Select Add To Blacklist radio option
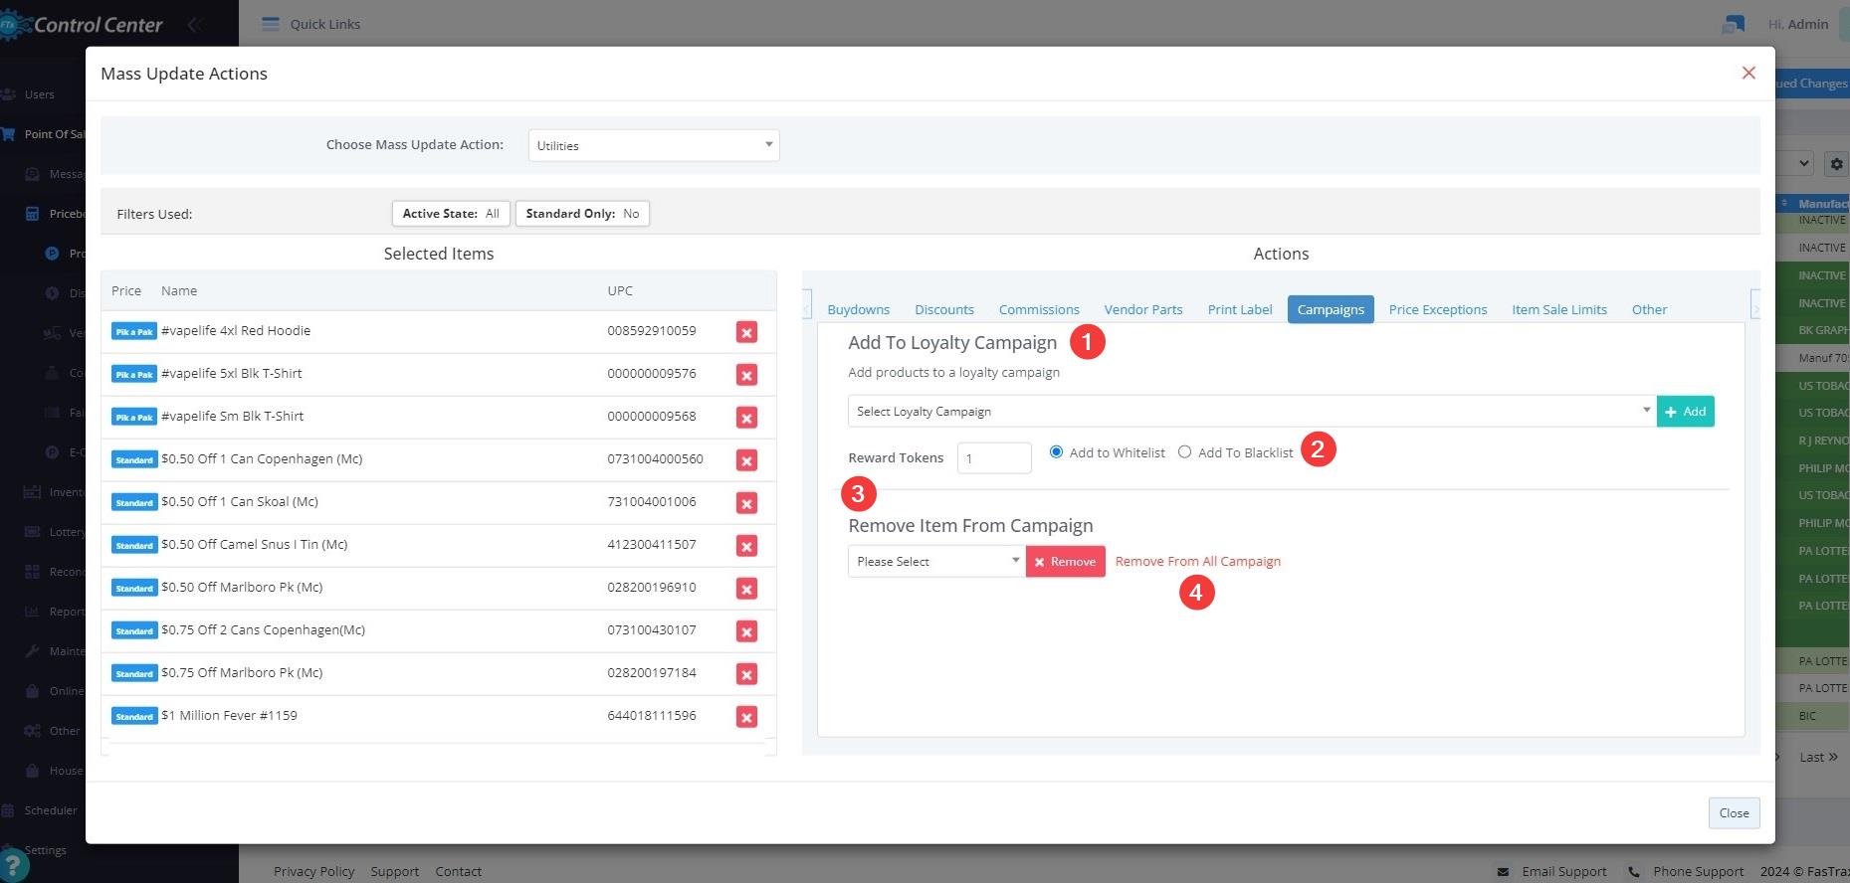 [x=1184, y=452]
